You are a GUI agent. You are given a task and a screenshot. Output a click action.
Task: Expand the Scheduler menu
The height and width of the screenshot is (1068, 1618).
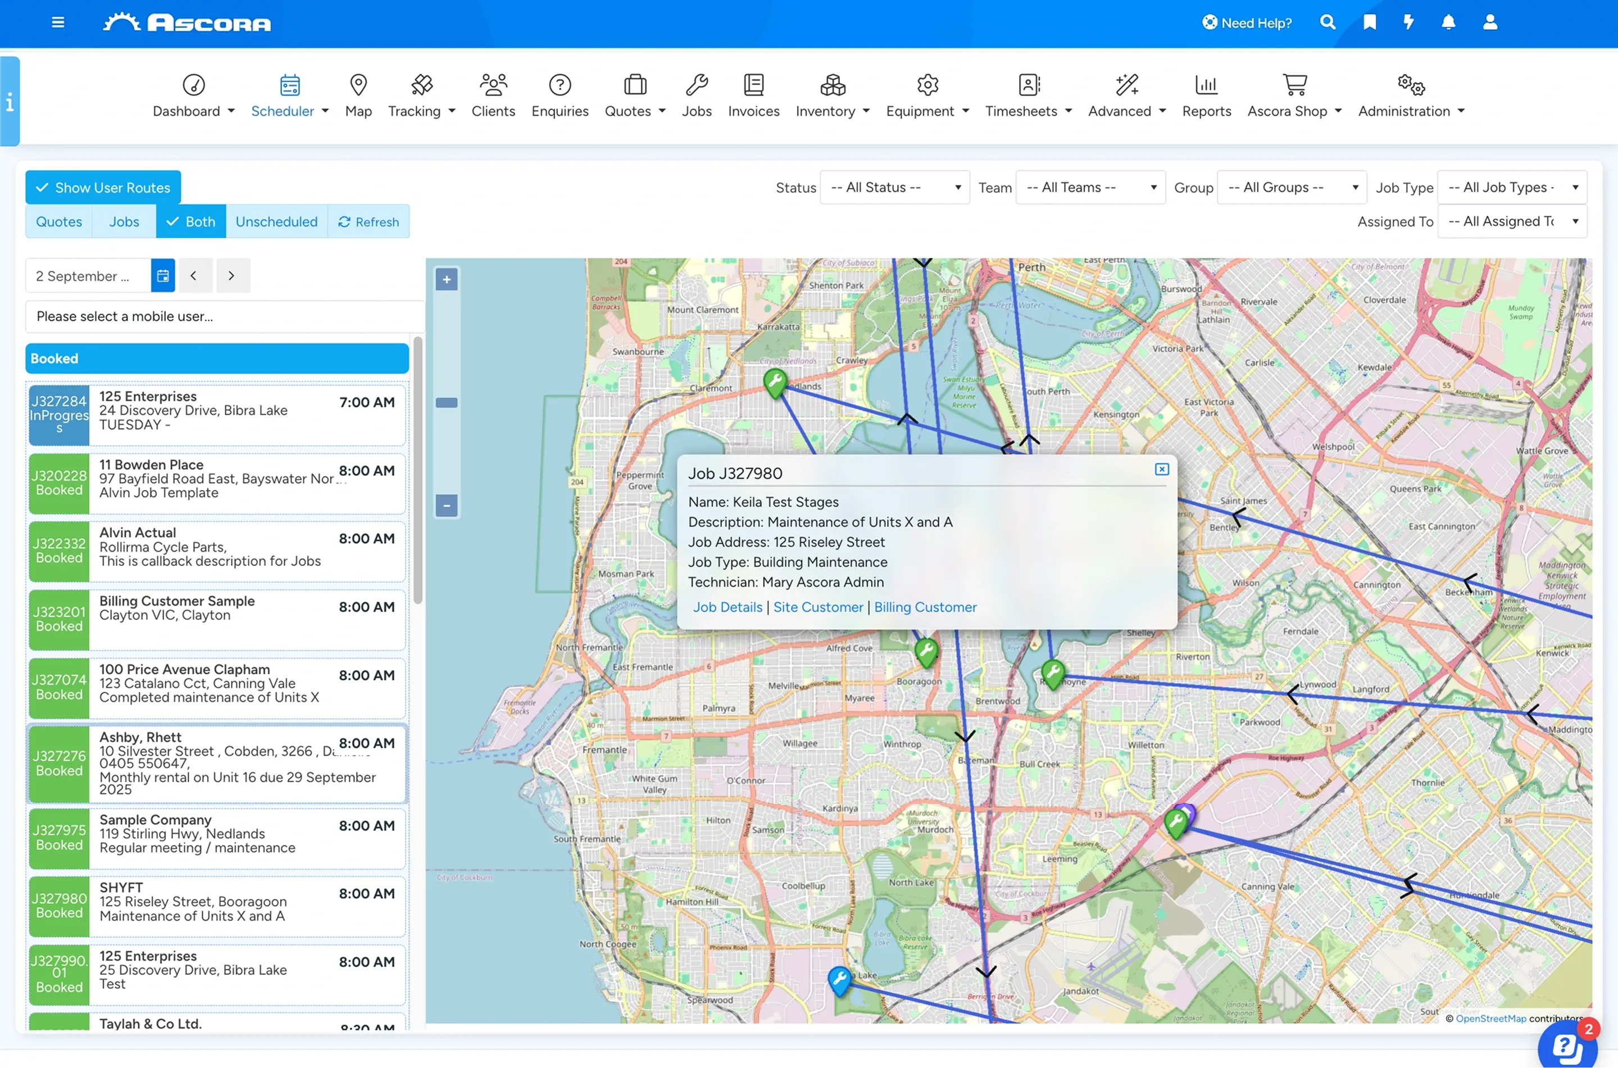click(x=290, y=96)
